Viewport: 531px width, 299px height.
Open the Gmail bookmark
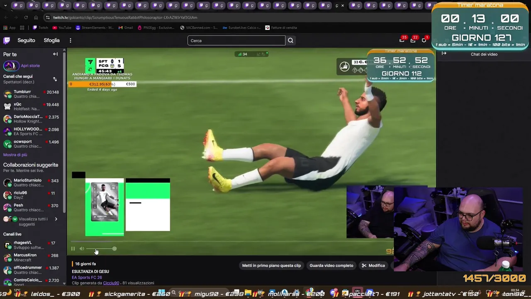[x=126, y=28]
